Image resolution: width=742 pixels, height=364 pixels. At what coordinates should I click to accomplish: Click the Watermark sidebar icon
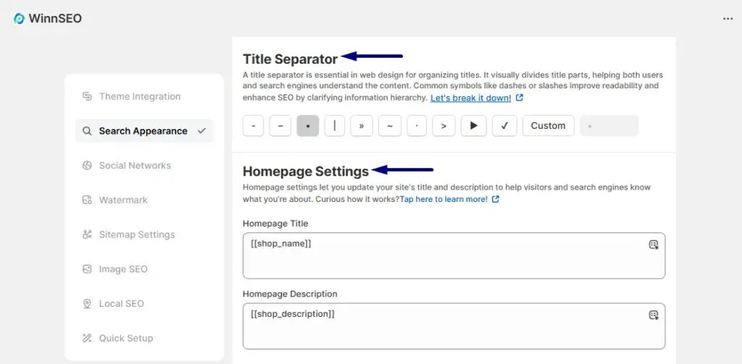click(x=87, y=200)
